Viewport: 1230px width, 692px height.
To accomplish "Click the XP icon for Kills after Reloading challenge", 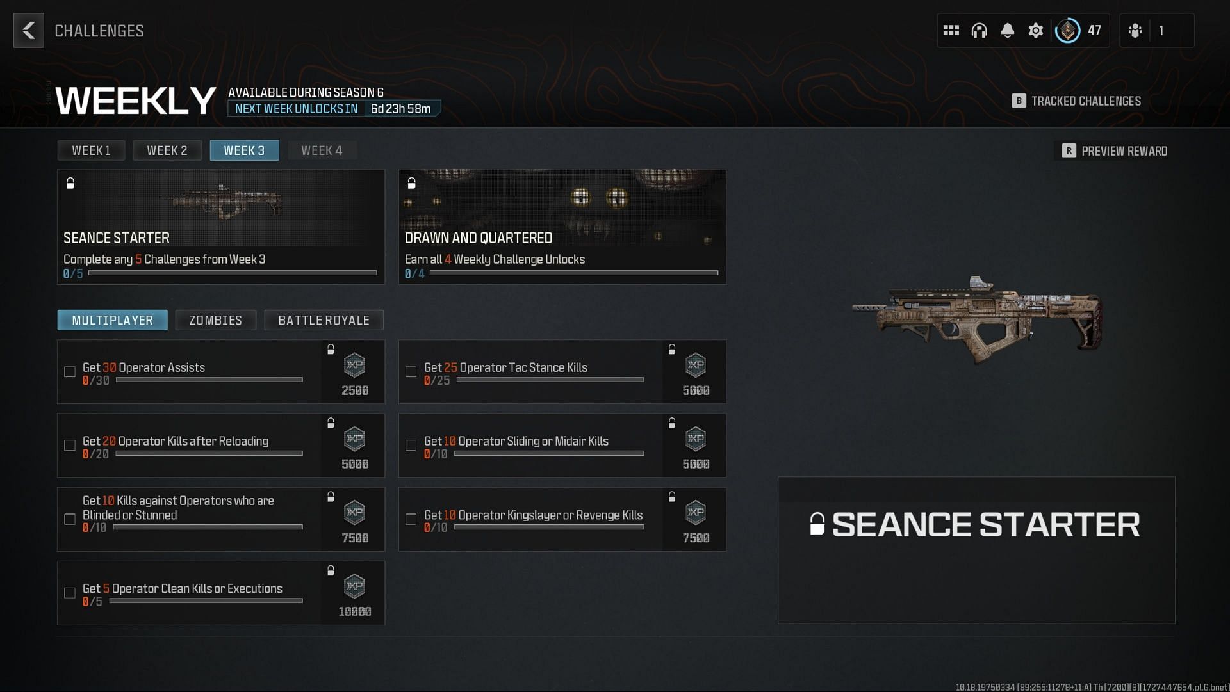I will [354, 440].
